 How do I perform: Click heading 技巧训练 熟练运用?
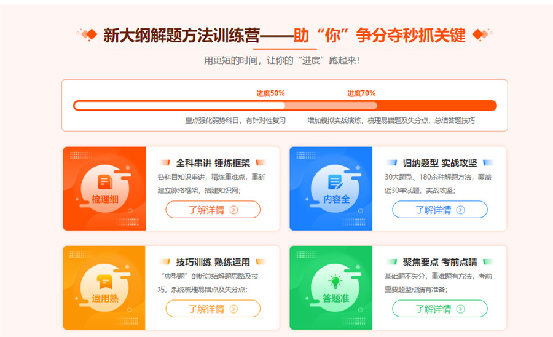213,262
